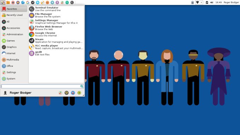Click the blue globe launcher in panel
Image resolution: width=240 pixels, height=135 pixels.
[23, 2]
